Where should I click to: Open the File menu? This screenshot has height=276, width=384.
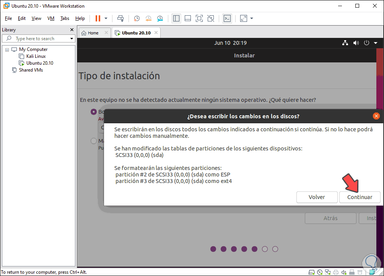click(8, 18)
